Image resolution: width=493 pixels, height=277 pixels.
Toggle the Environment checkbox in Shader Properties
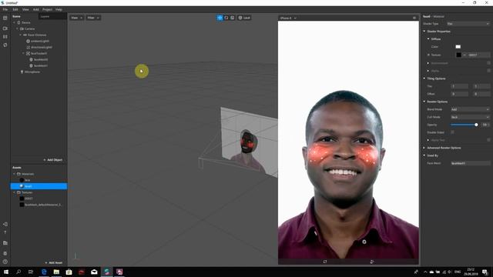coord(488,63)
